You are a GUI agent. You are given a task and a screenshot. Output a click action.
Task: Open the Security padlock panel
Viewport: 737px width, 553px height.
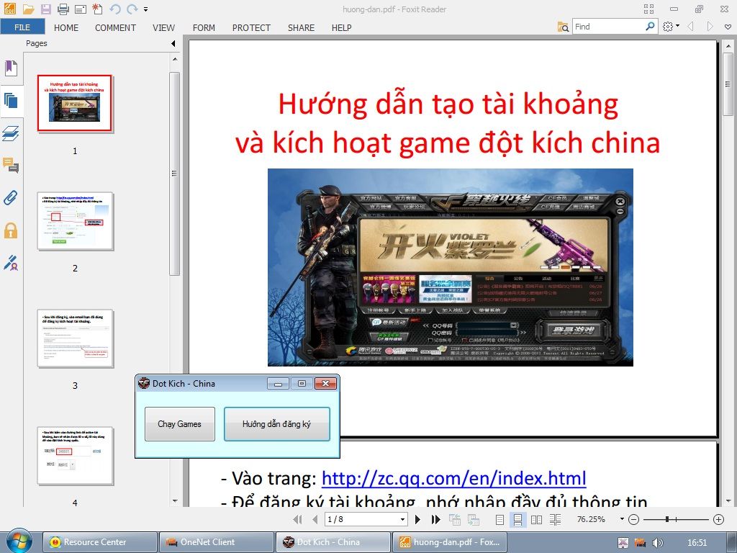(x=11, y=230)
